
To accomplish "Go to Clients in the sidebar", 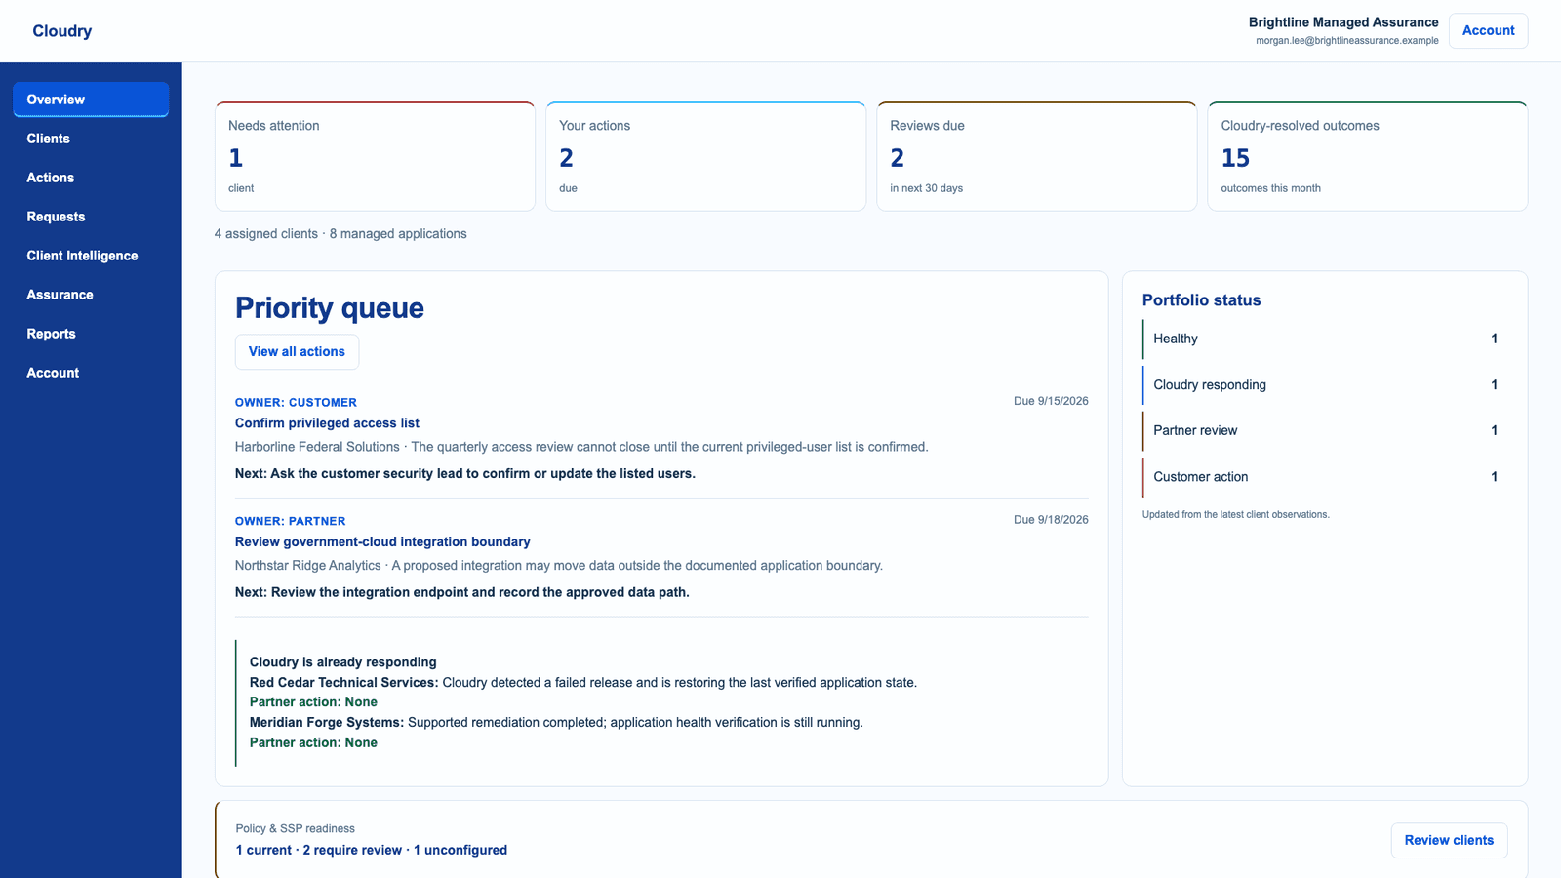I will [x=91, y=139].
